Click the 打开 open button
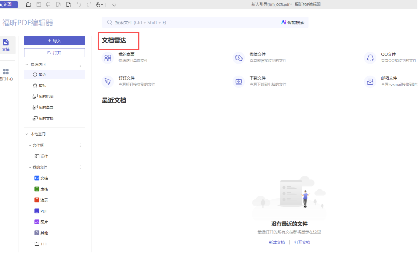 pos(54,53)
